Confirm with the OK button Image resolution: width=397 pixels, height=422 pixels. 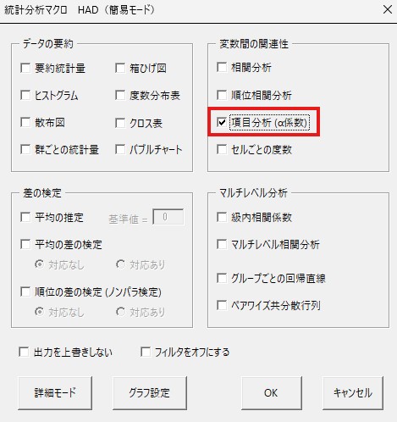click(x=272, y=393)
